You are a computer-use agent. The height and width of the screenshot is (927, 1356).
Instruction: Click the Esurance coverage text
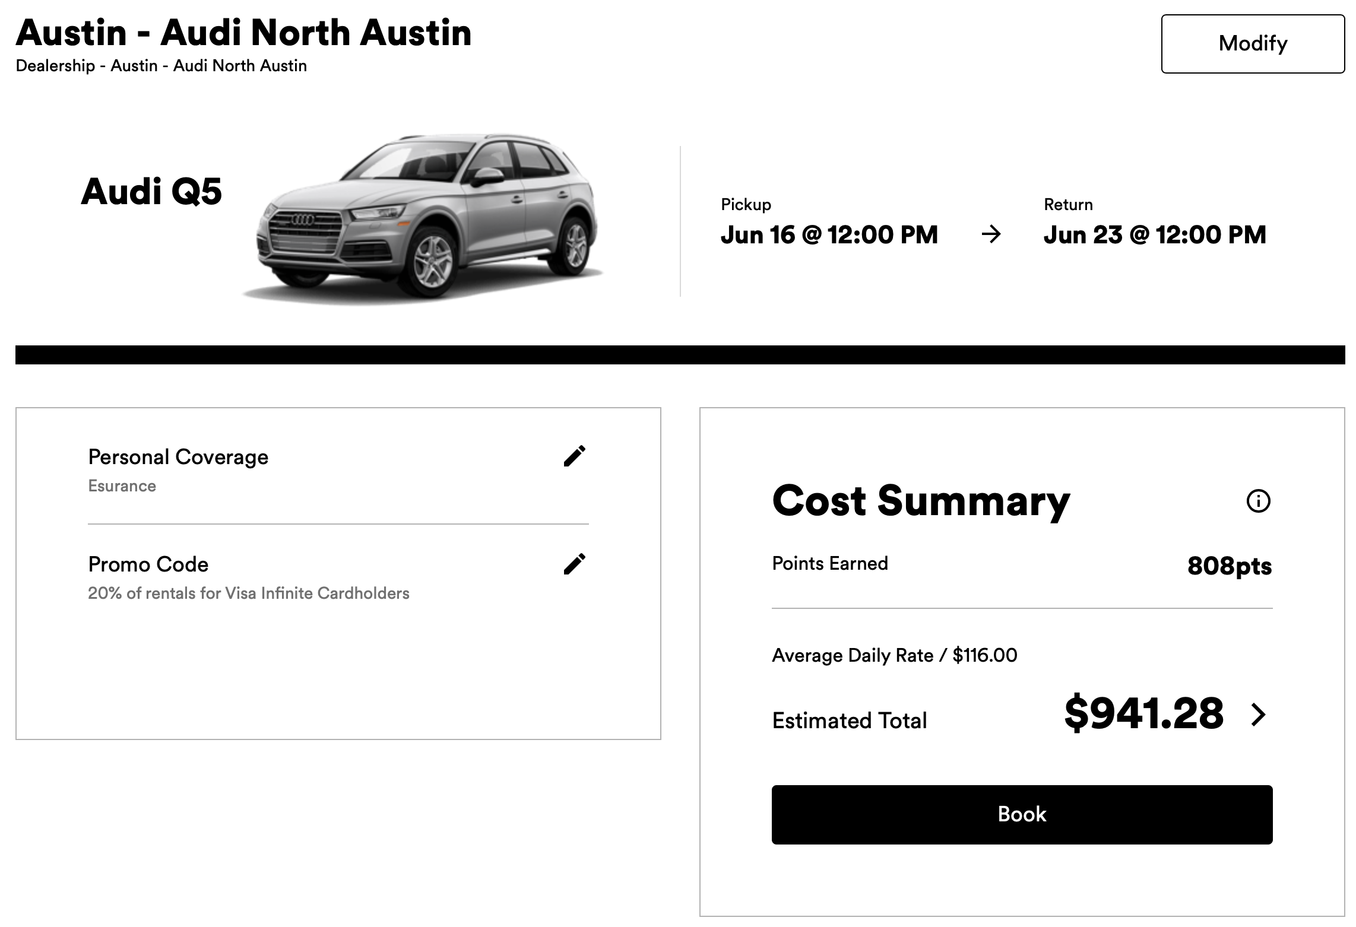tap(122, 486)
